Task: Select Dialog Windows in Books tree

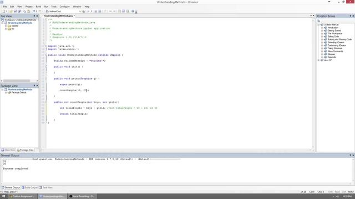Action: coord(334,48)
